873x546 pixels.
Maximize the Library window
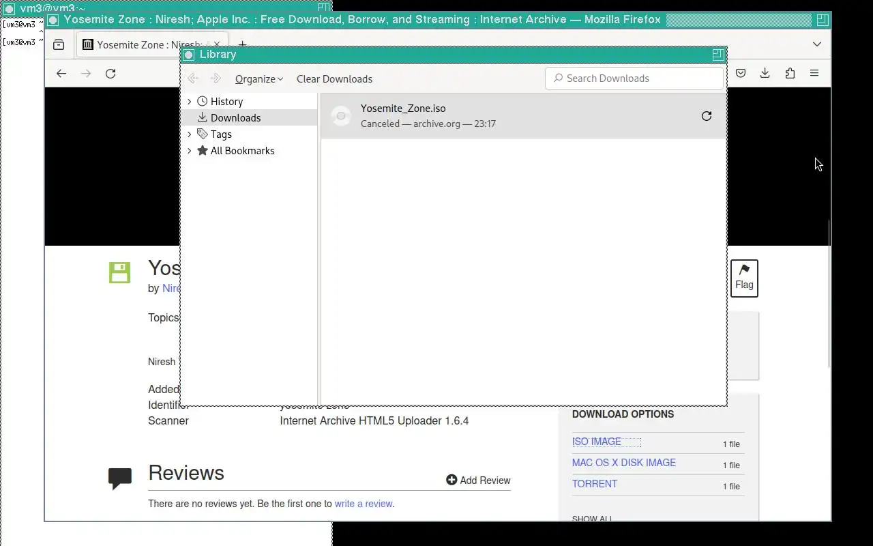tap(717, 54)
